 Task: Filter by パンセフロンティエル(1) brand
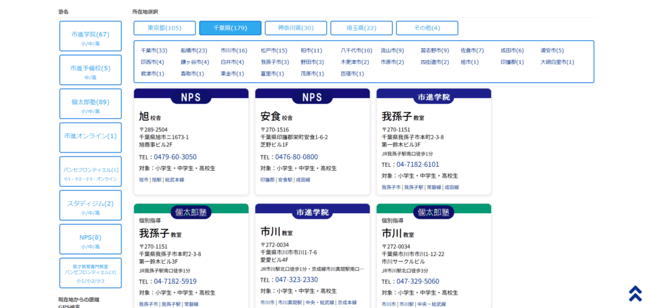point(90,172)
